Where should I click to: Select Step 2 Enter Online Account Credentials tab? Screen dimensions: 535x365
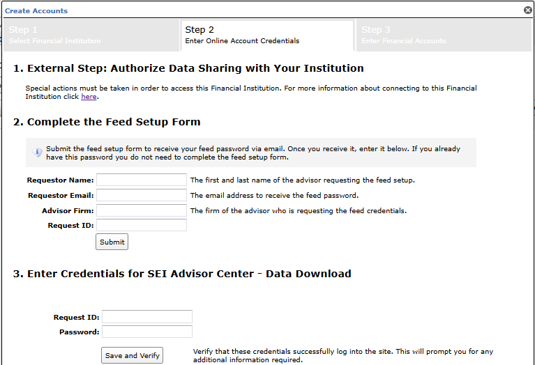click(268, 35)
